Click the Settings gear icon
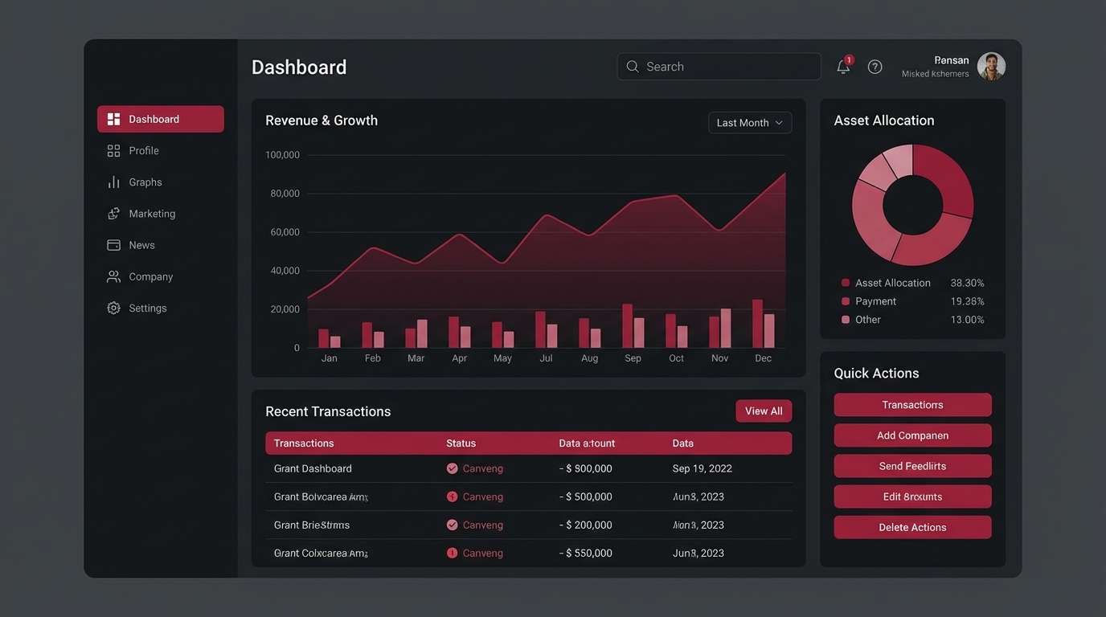The height and width of the screenshot is (617, 1106). pyautogui.click(x=113, y=307)
